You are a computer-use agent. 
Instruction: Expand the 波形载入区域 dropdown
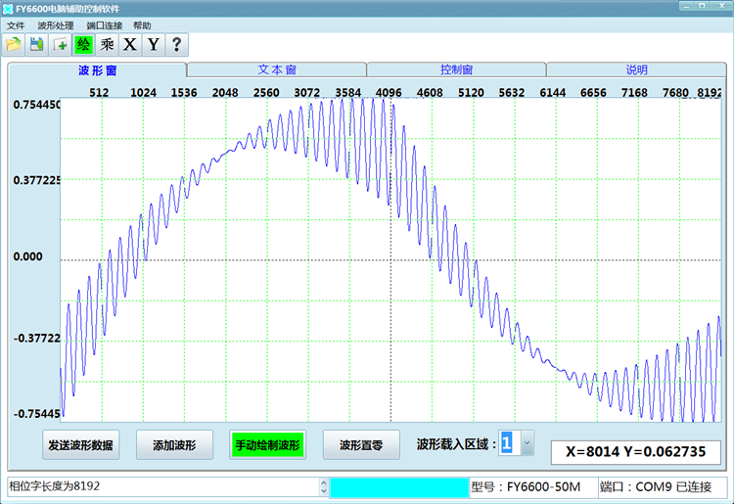pyautogui.click(x=527, y=444)
